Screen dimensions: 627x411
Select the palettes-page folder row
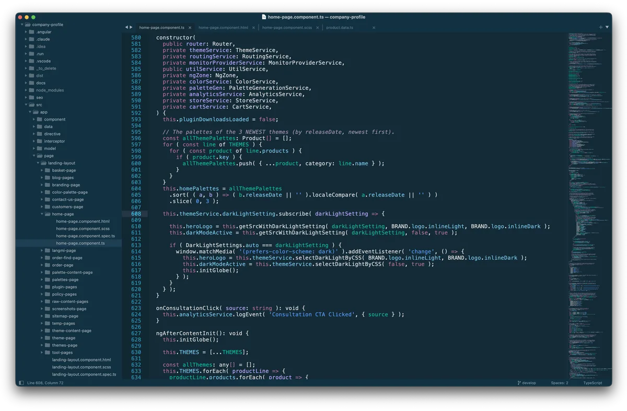pos(68,279)
